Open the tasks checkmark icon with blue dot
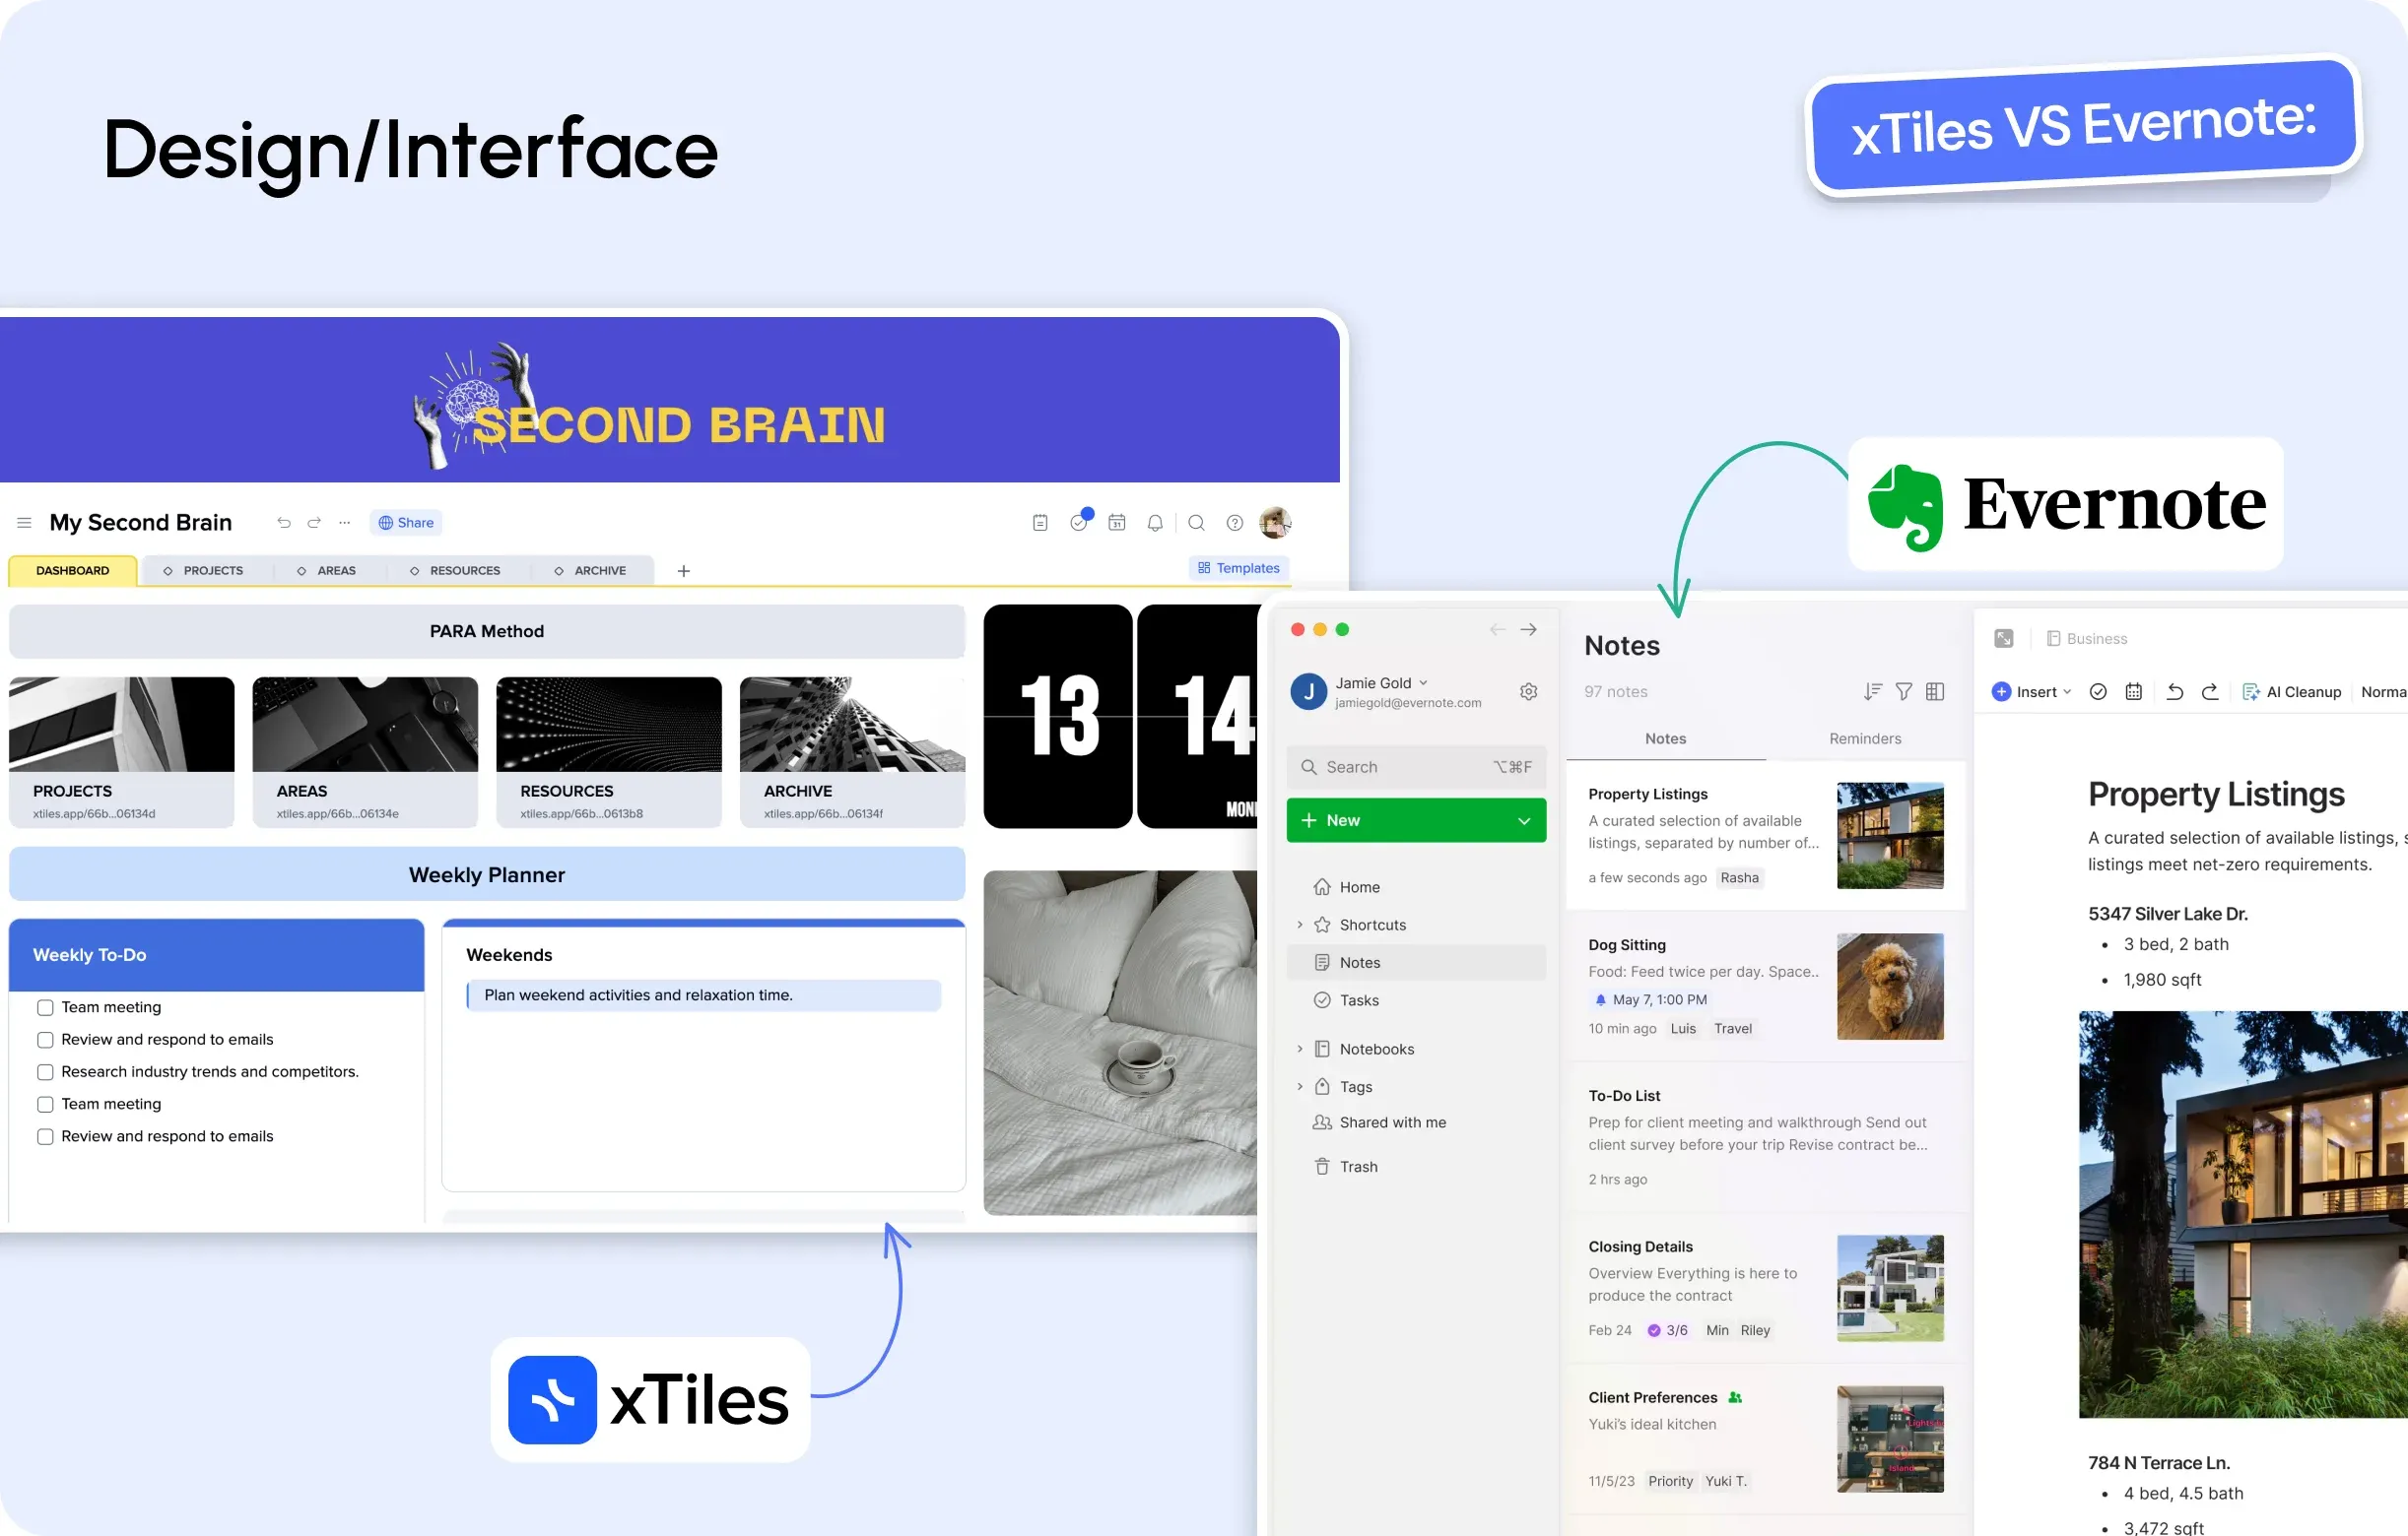2408x1536 pixels. click(1080, 521)
